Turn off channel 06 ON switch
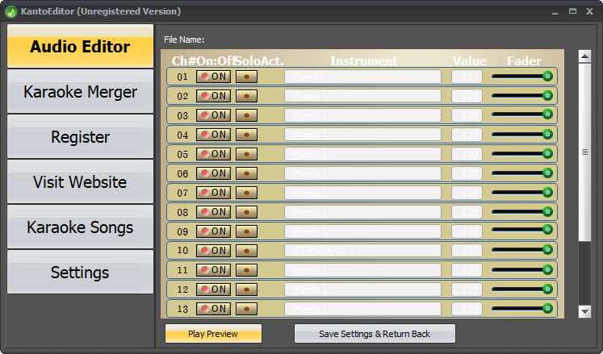603x354 pixels. point(213,173)
